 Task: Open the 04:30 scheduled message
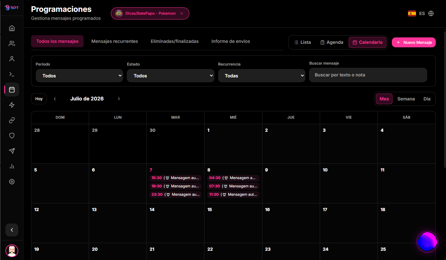(x=233, y=178)
